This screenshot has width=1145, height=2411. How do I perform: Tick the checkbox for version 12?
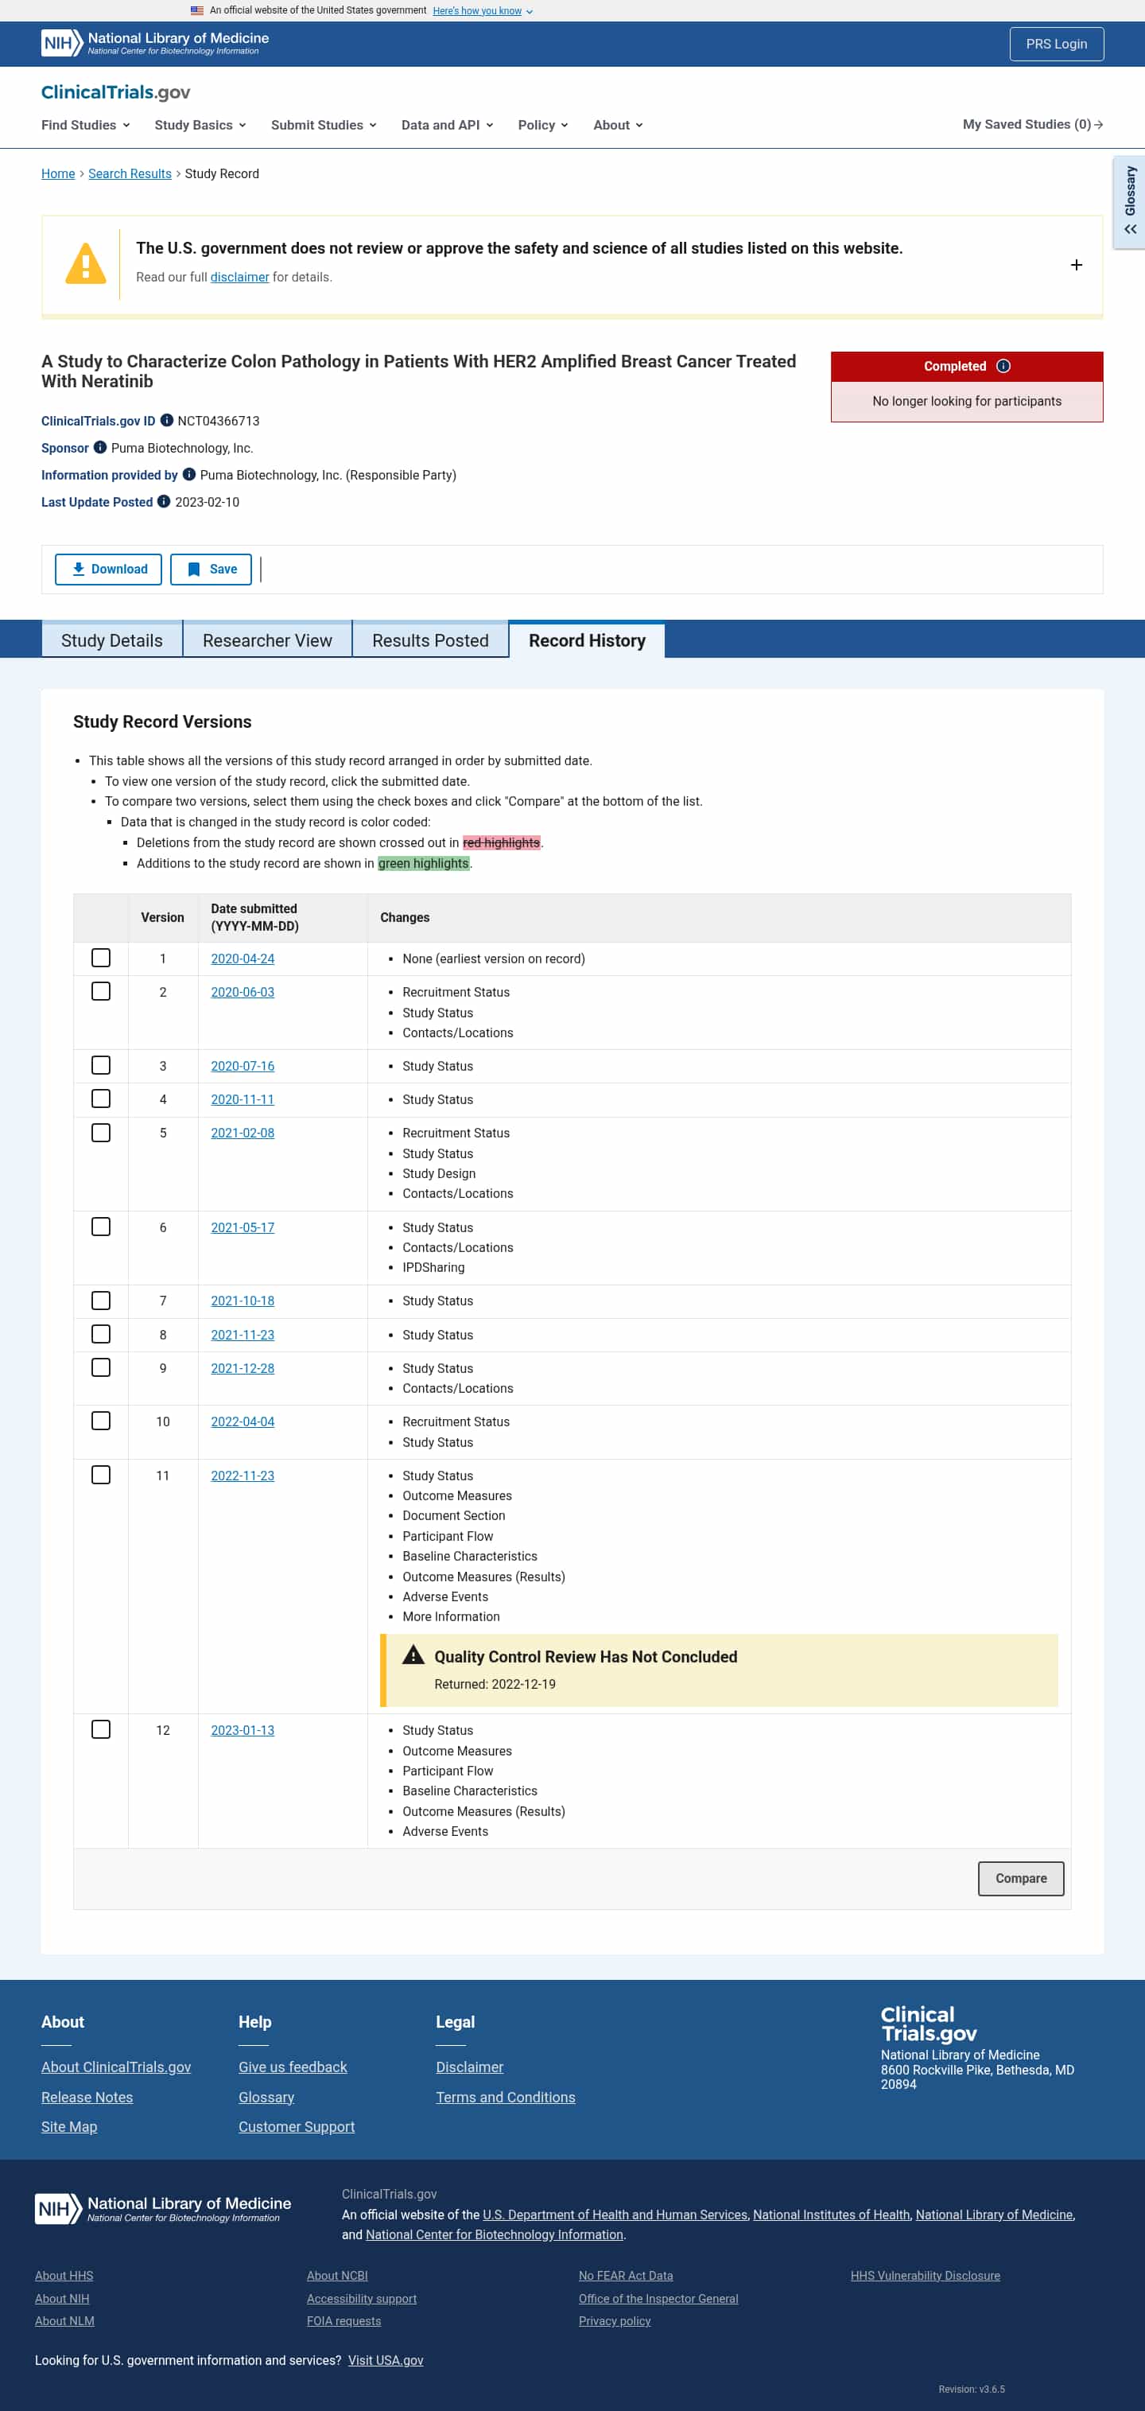[101, 1729]
